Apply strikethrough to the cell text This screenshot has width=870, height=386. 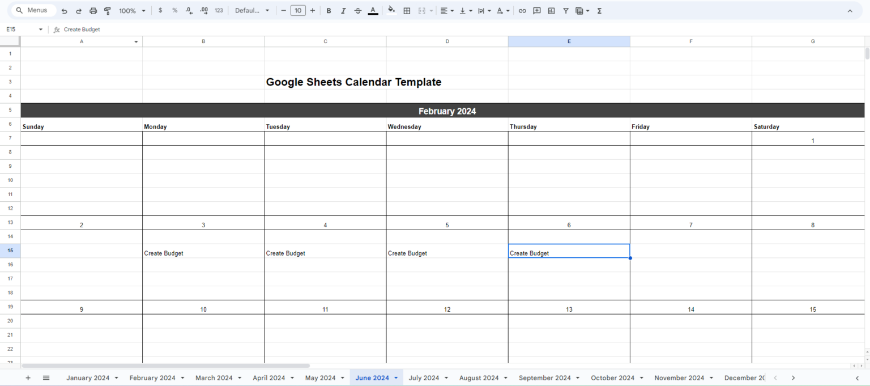(x=358, y=10)
